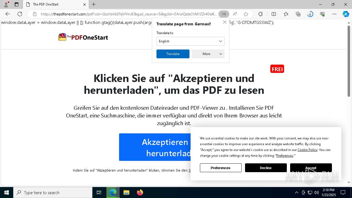Refresh the page
The height and width of the screenshot is (198, 352).
20,14
